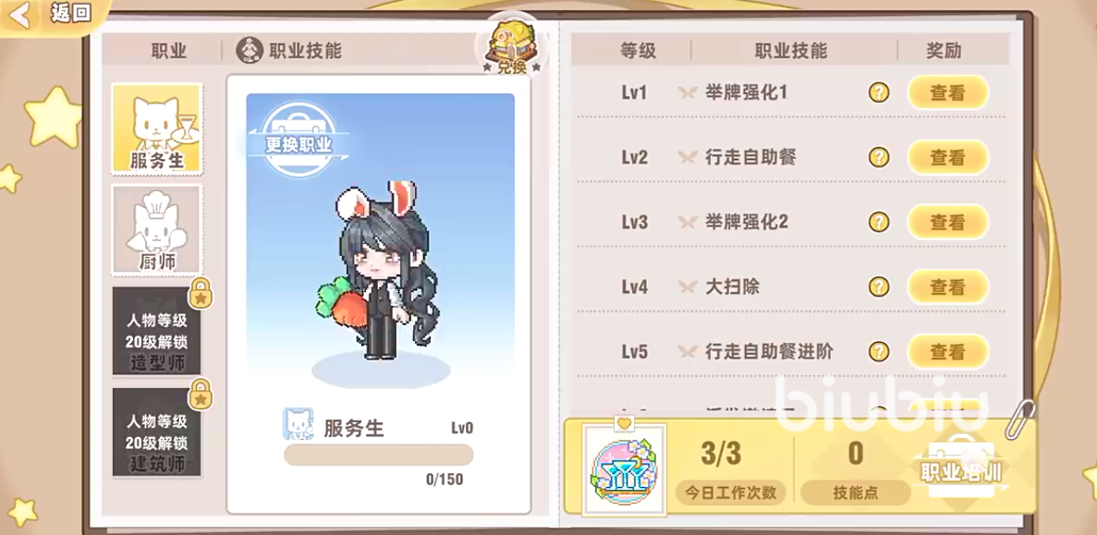This screenshot has height=535, width=1097.
Task: Open the 职业技能 header tab
Action: 289,50
